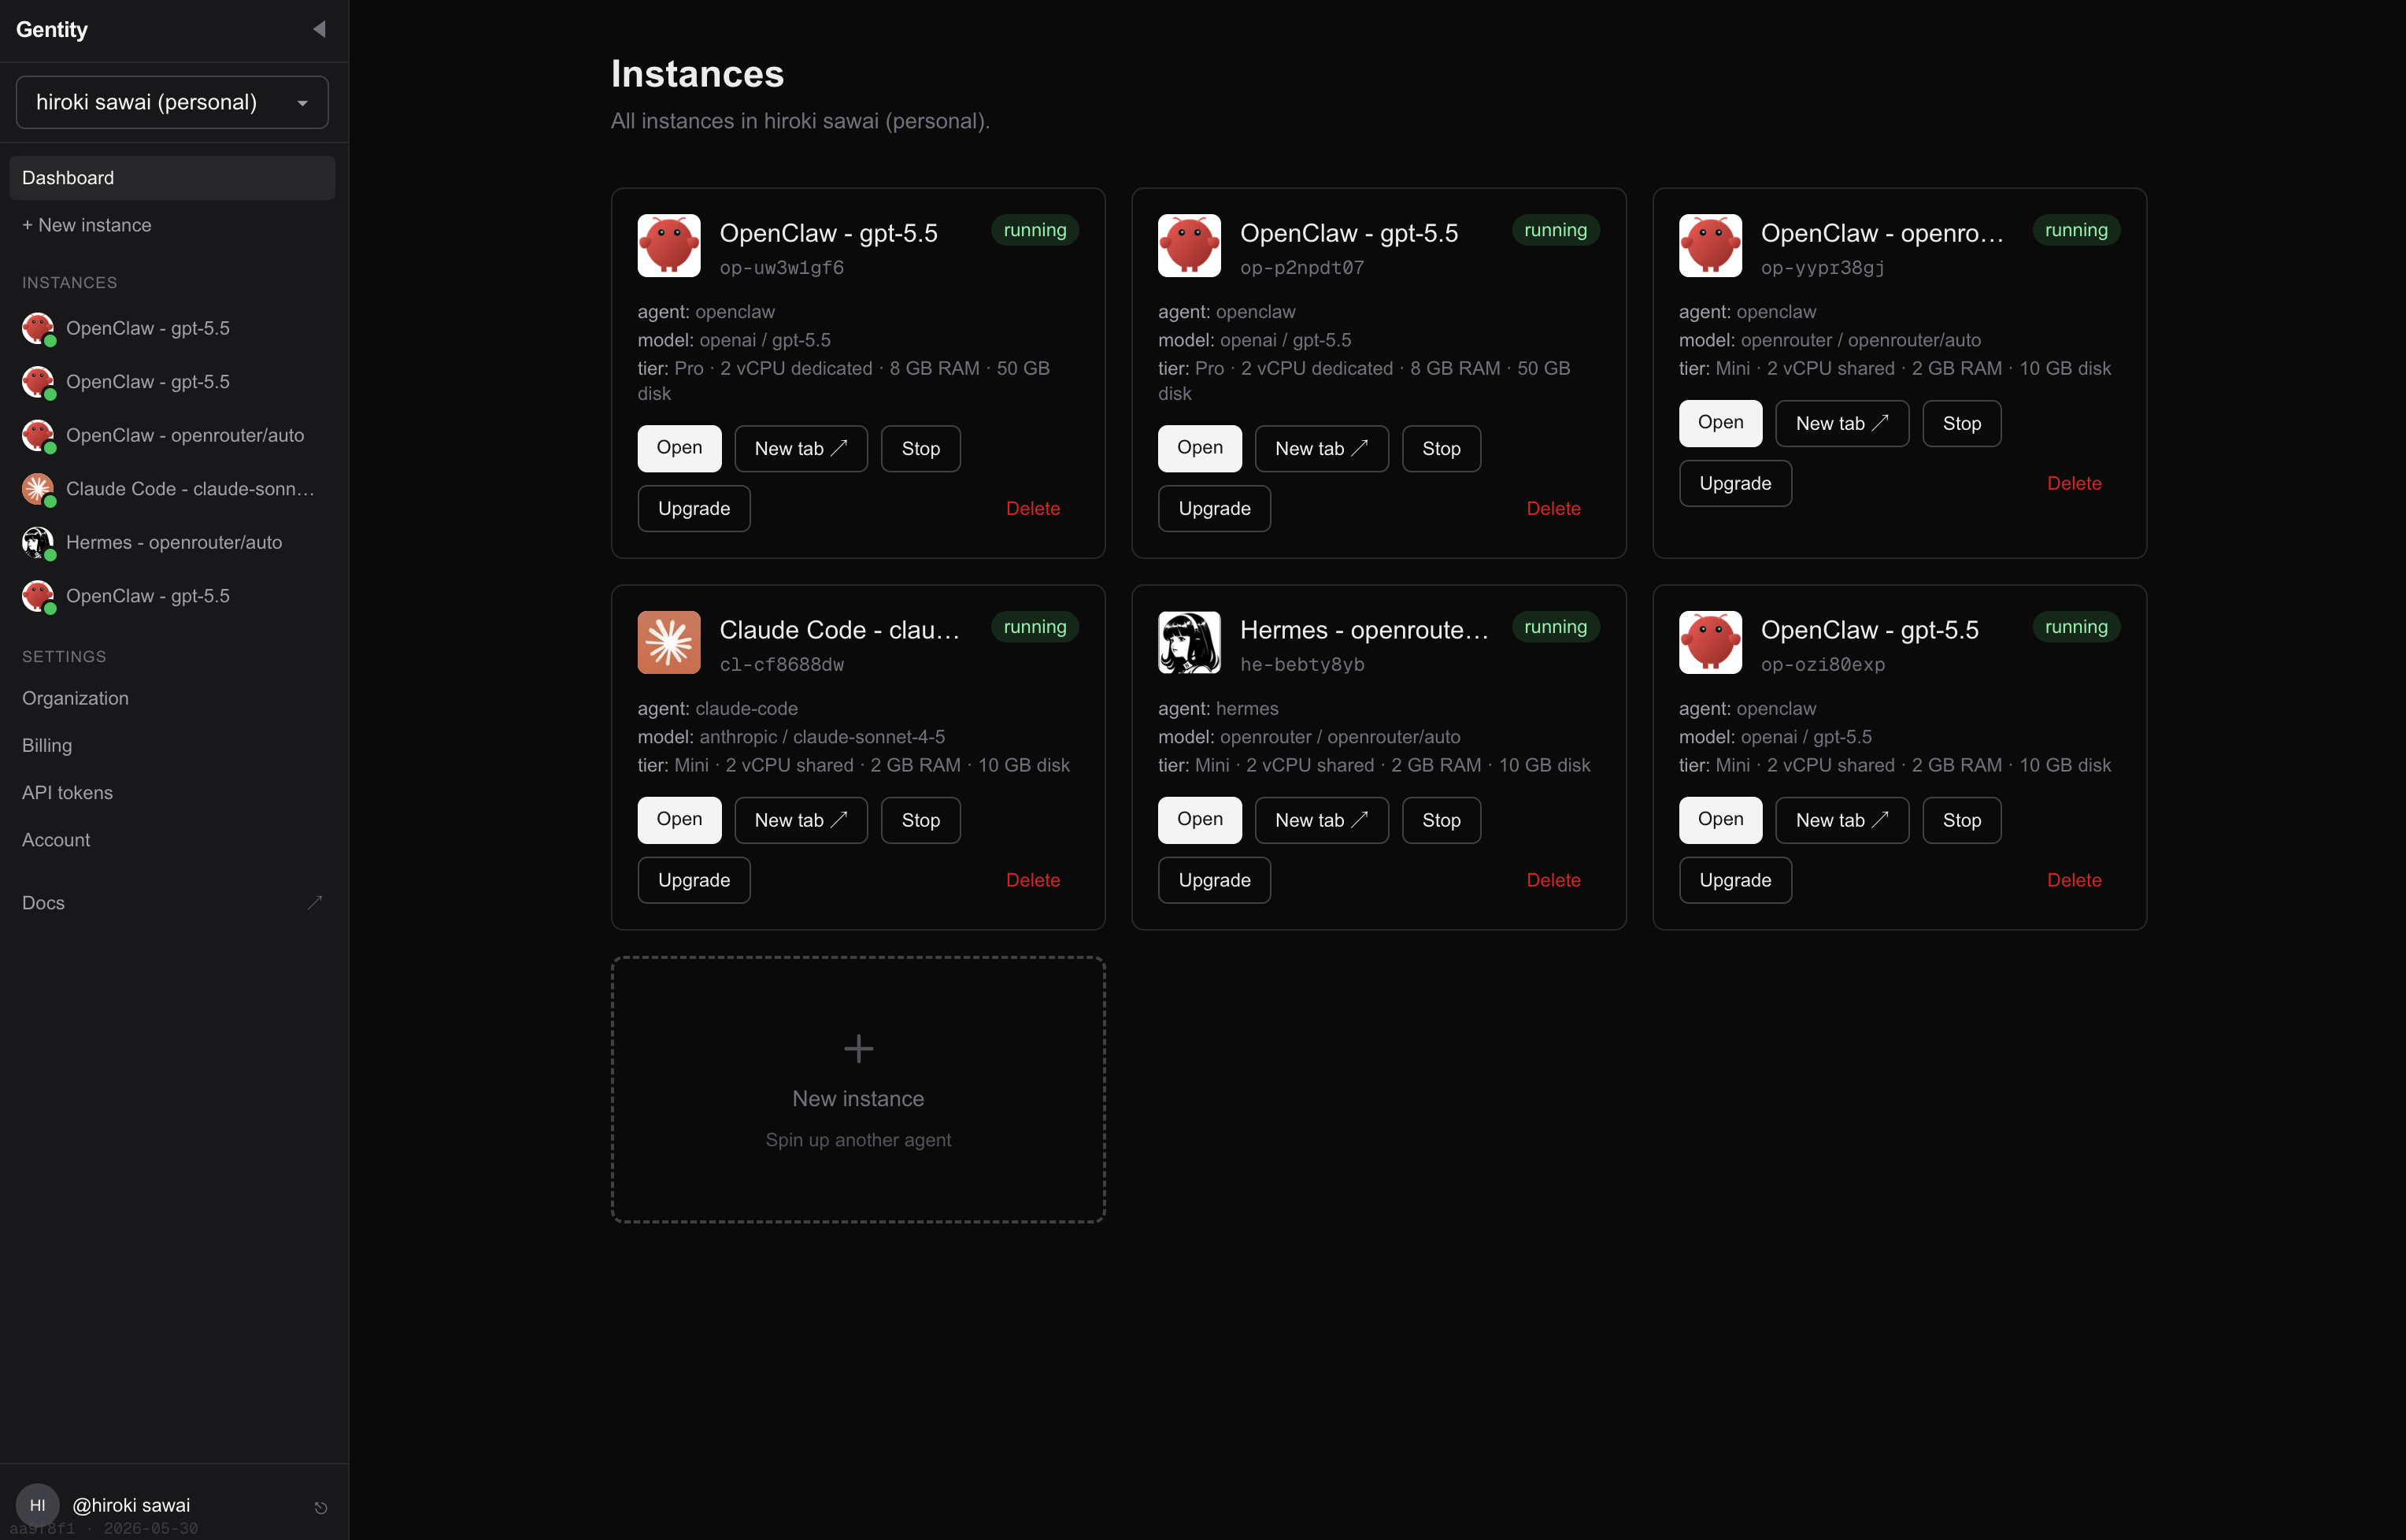Click the cl-cf8688dw instance ID text
Viewport: 2406px width, 1540px height.
pyautogui.click(x=782, y=664)
